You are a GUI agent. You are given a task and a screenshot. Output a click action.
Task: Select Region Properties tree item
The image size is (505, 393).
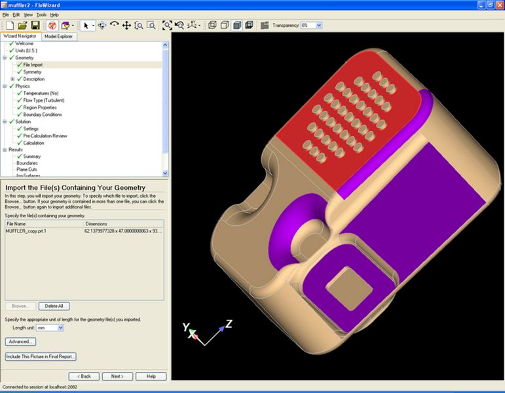pyautogui.click(x=40, y=107)
